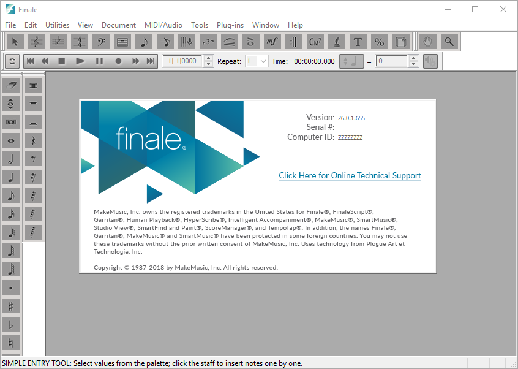Rewind playback to the beginning
Screen dimensions: 518x369
click(x=30, y=61)
